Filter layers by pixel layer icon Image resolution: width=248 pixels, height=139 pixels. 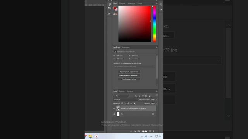pos(136,96)
